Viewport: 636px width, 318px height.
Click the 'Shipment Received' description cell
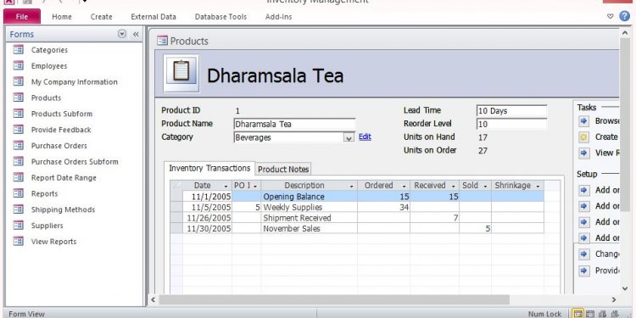[x=309, y=218]
